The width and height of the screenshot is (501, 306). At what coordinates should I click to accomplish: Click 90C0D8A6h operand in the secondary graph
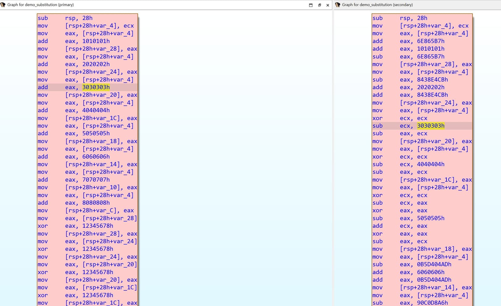tap(432, 303)
